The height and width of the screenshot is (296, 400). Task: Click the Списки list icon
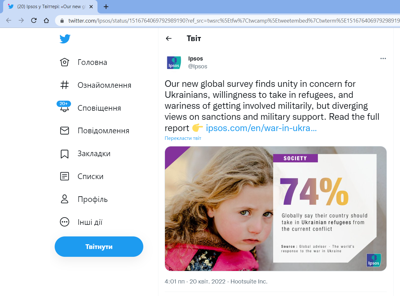(x=64, y=176)
